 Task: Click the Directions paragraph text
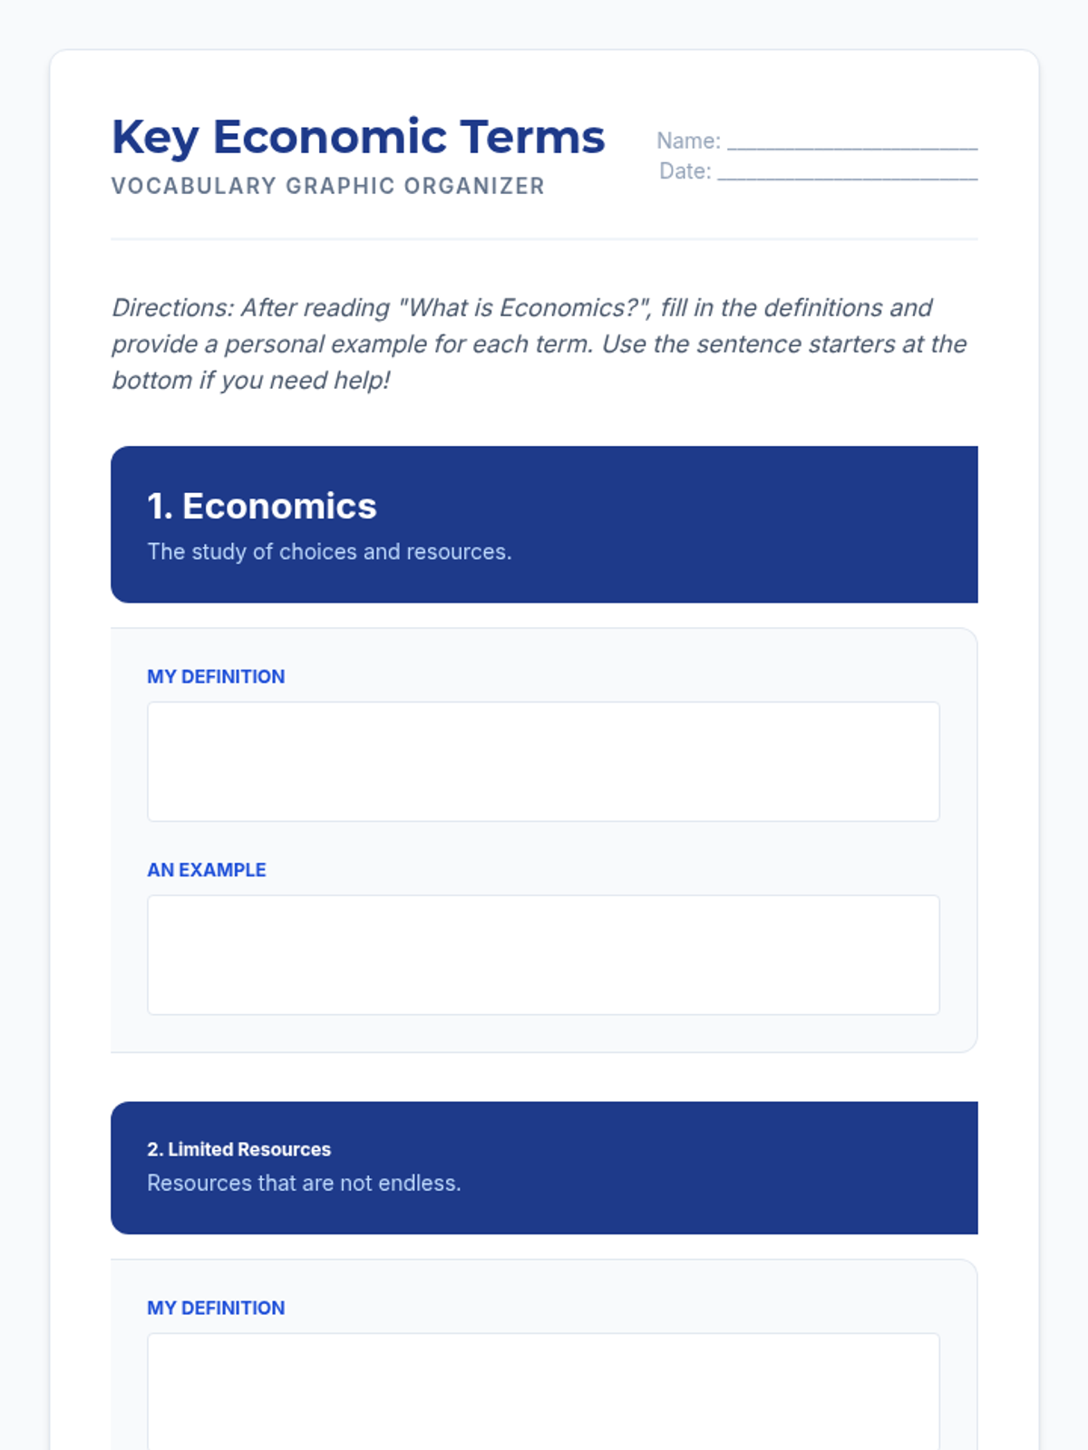point(539,344)
